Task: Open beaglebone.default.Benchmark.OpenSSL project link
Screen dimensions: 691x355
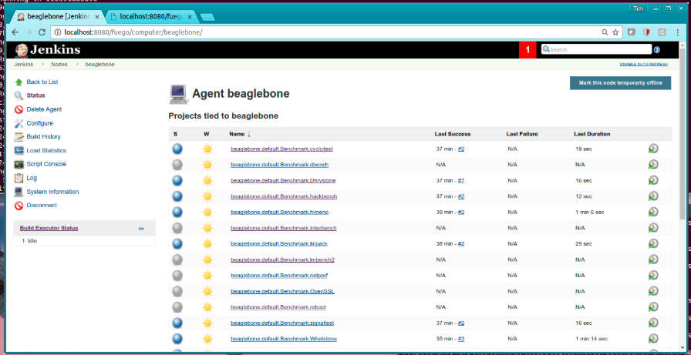Action: click(281, 291)
